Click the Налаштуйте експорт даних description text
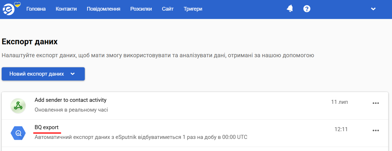The height and width of the screenshot is (151, 392). 158,55
